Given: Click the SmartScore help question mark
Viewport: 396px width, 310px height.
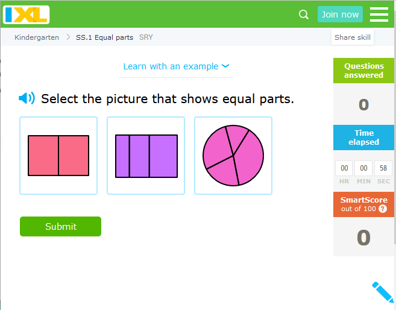Looking at the screenshot, I should pyautogui.click(x=383, y=209).
